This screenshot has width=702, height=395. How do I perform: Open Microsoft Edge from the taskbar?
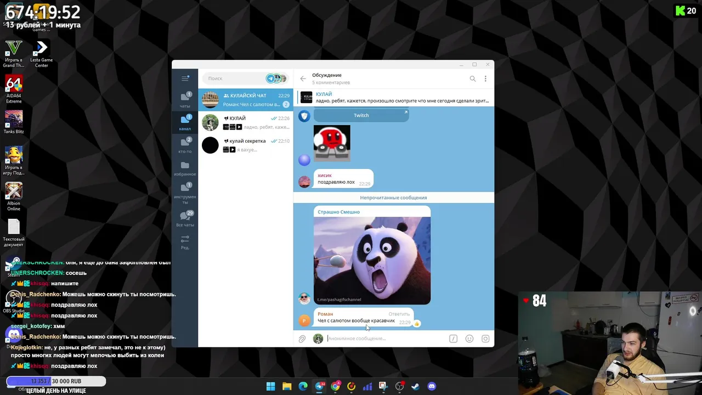tap(303, 386)
